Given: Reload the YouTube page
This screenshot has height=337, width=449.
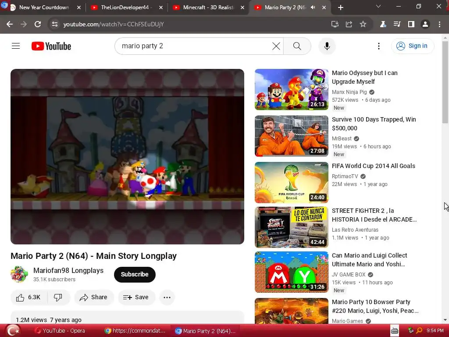Looking at the screenshot, I should coord(38,25).
